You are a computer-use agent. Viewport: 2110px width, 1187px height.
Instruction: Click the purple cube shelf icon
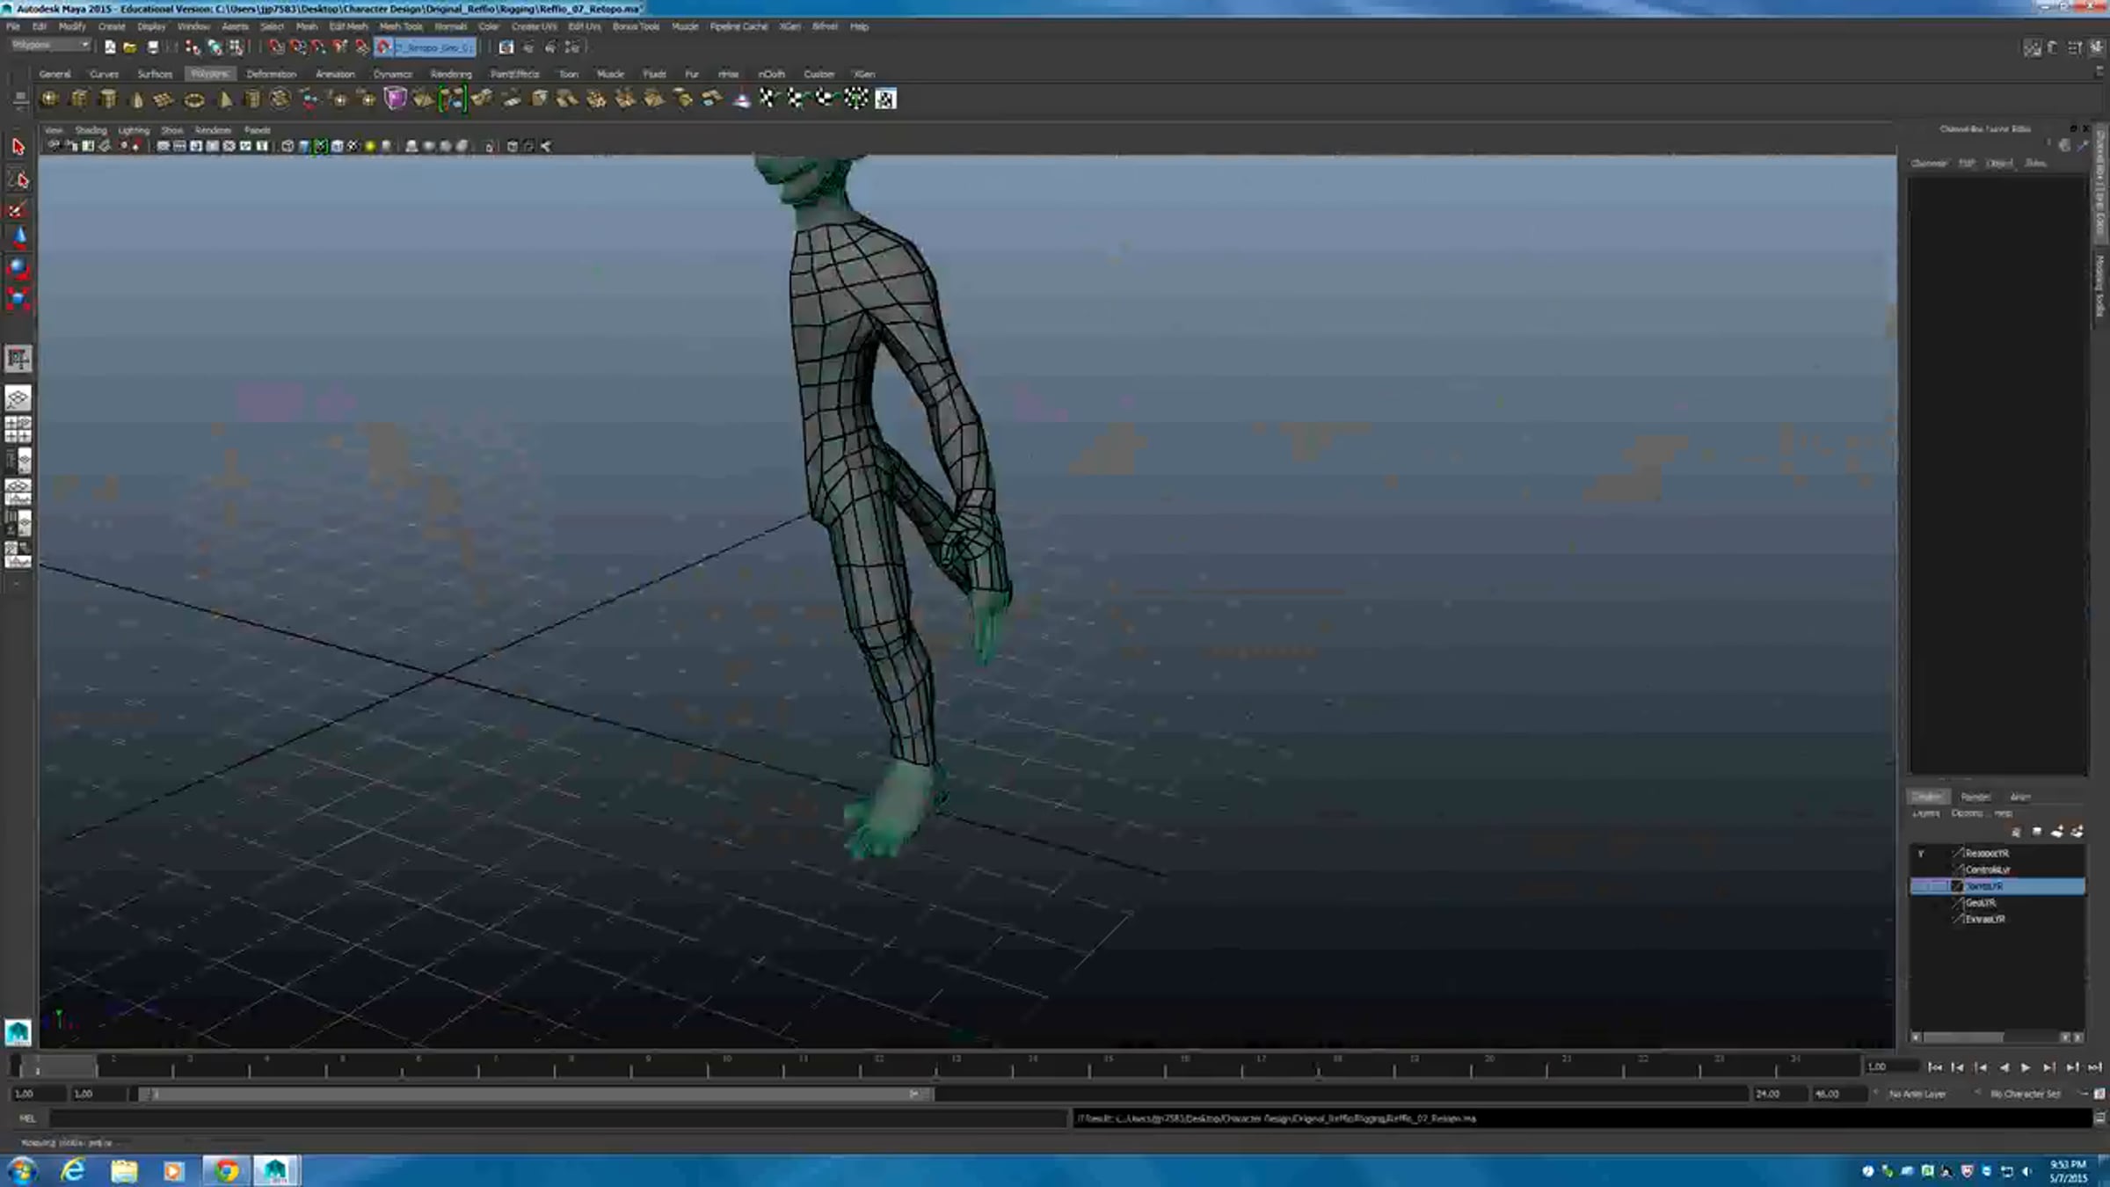(x=395, y=98)
